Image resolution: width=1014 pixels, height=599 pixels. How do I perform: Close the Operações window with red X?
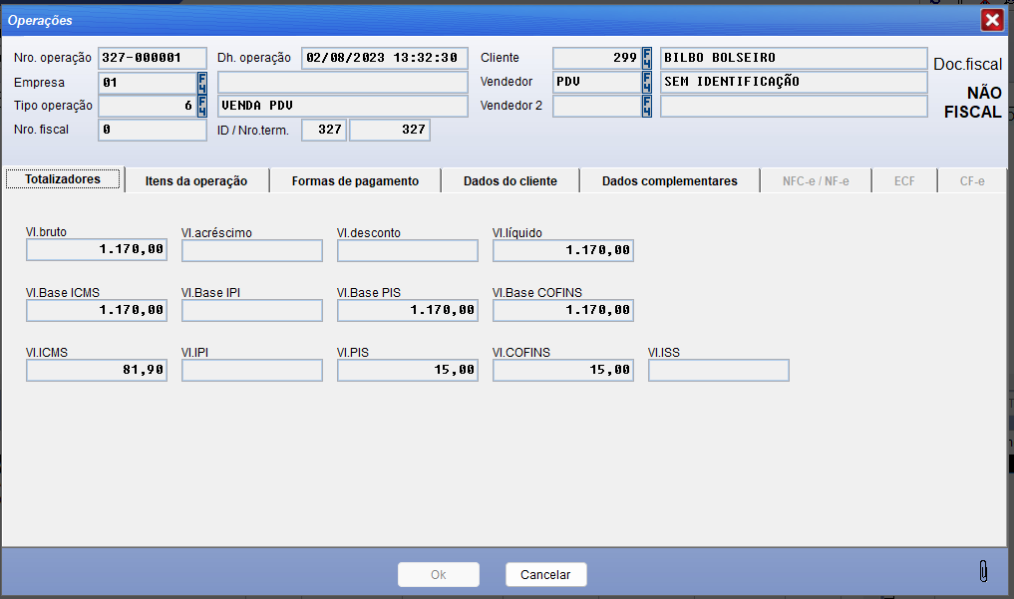pyautogui.click(x=991, y=20)
